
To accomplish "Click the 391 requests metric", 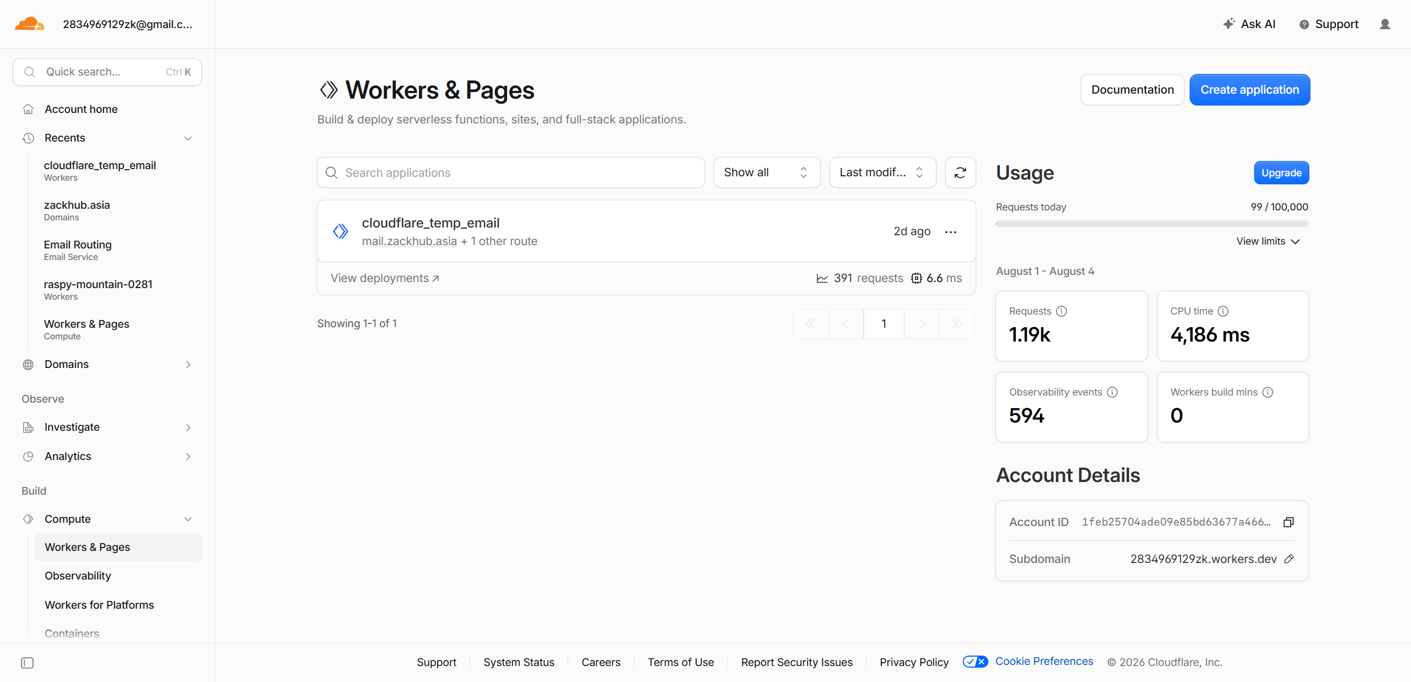I will [860, 278].
